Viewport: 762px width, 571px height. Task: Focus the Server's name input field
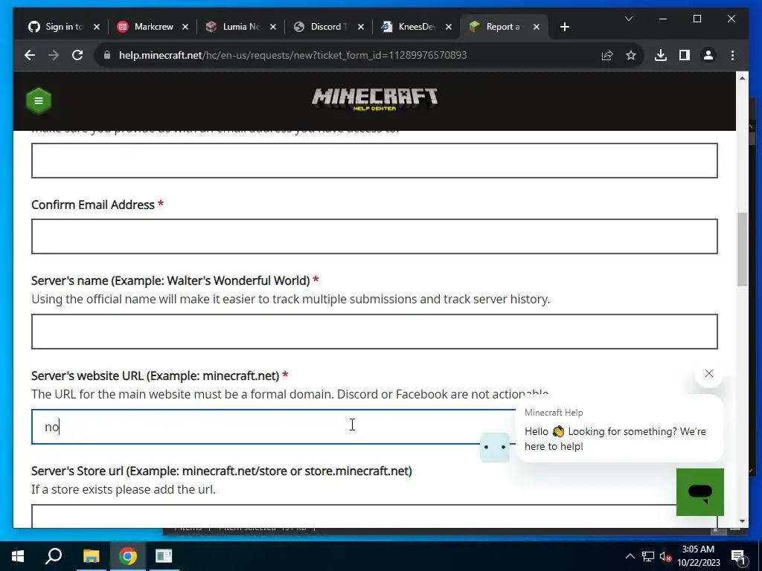click(374, 332)
